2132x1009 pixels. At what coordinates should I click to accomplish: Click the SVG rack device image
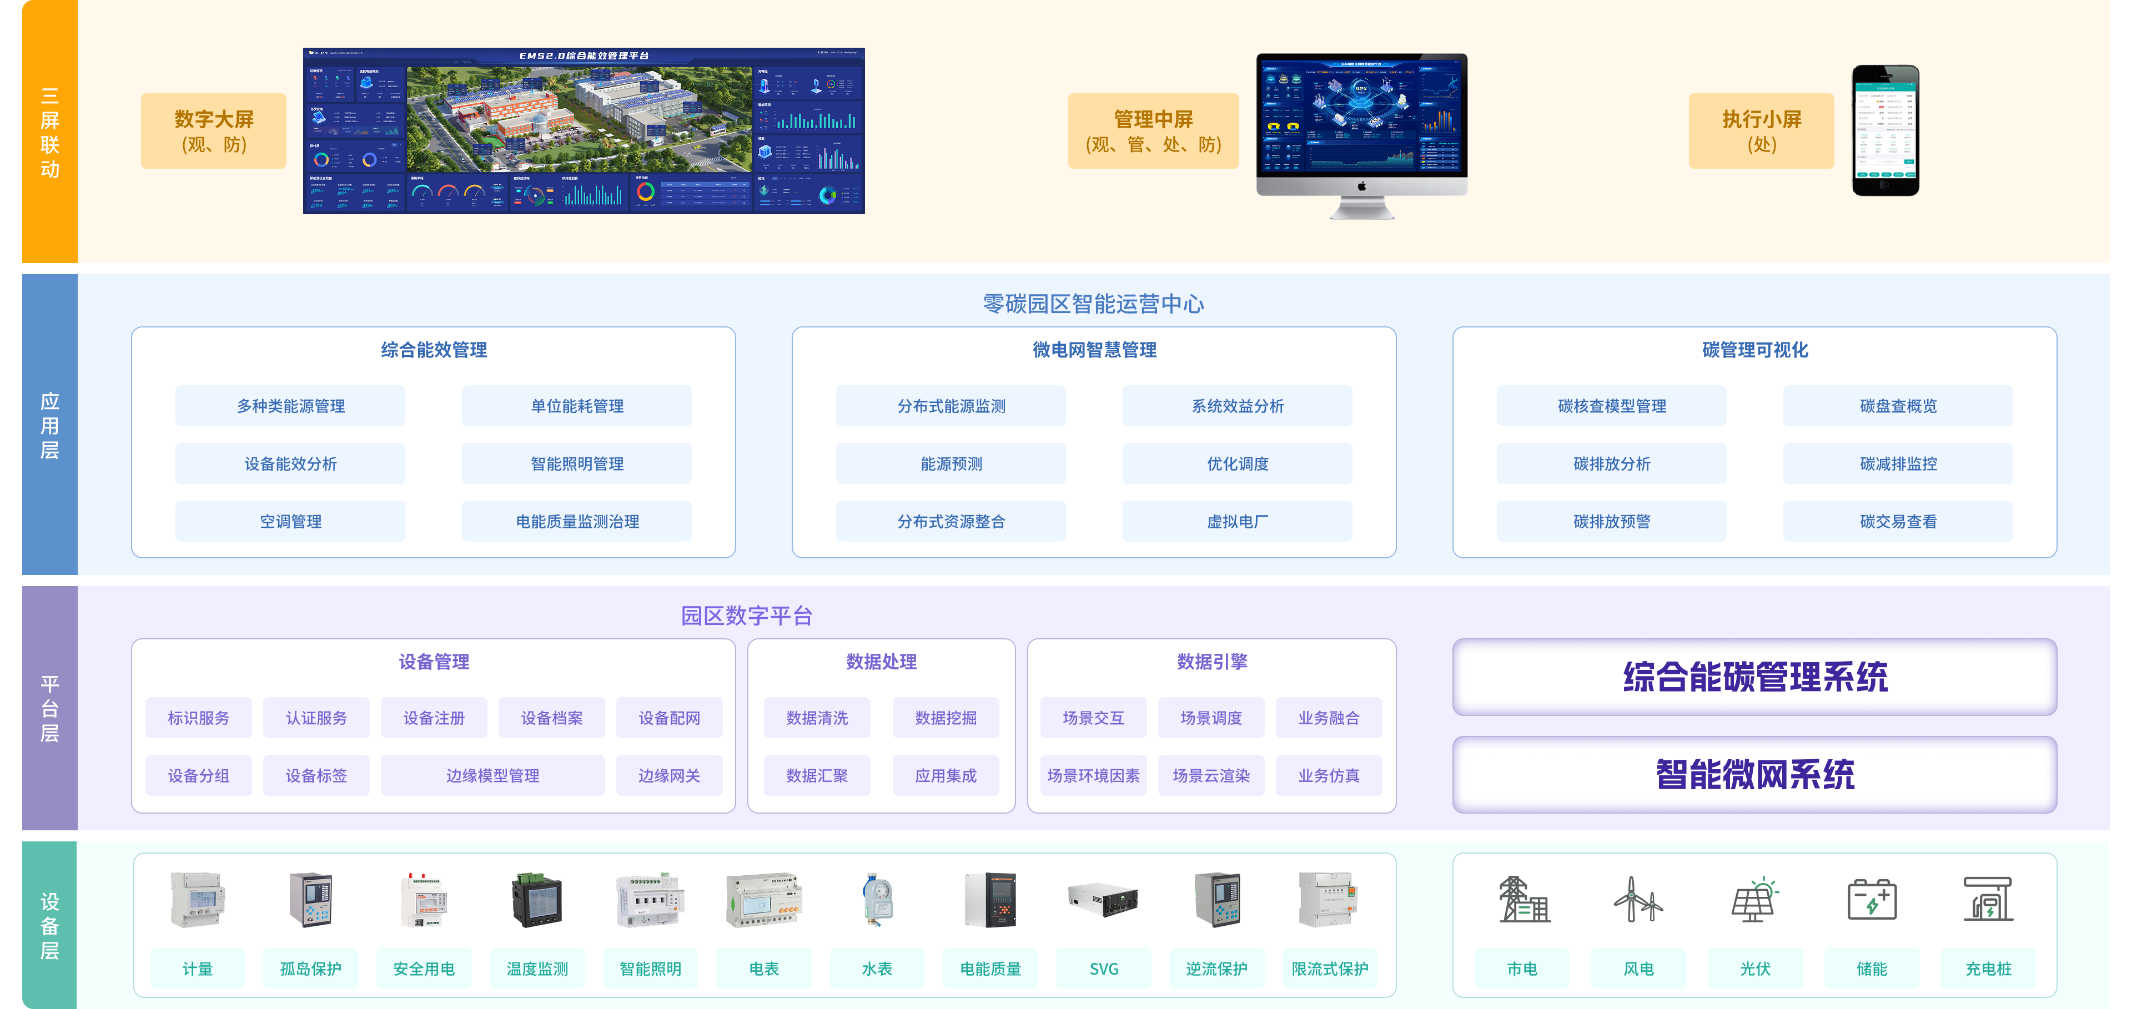(x=1103, y=899)
